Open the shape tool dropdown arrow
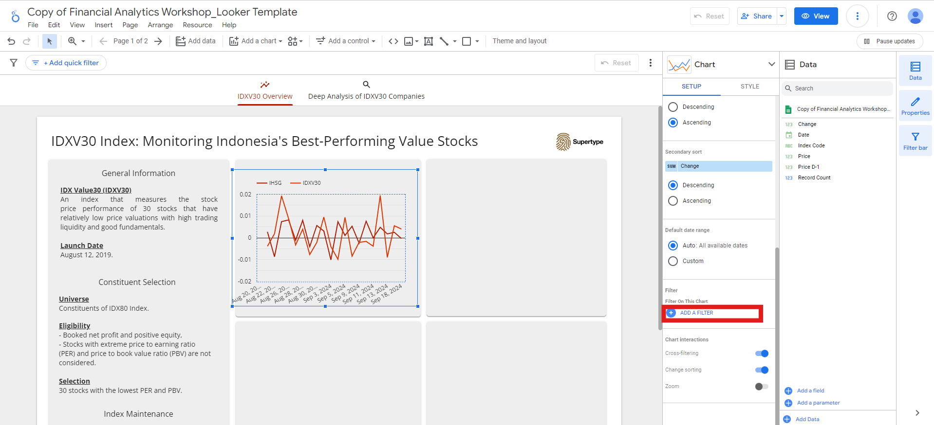The height and width of the screenshot is (425, 934). coord(477,41)
